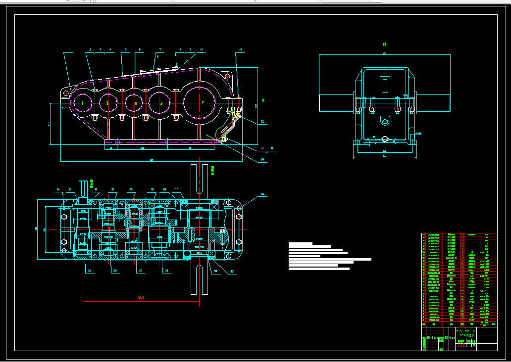Screen dimensions: 511x362
Task: Click the red 551 dimension text
Action: pos(141,298)
